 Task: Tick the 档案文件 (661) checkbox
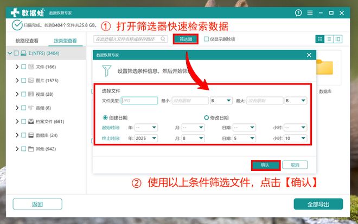click(23, 121)
